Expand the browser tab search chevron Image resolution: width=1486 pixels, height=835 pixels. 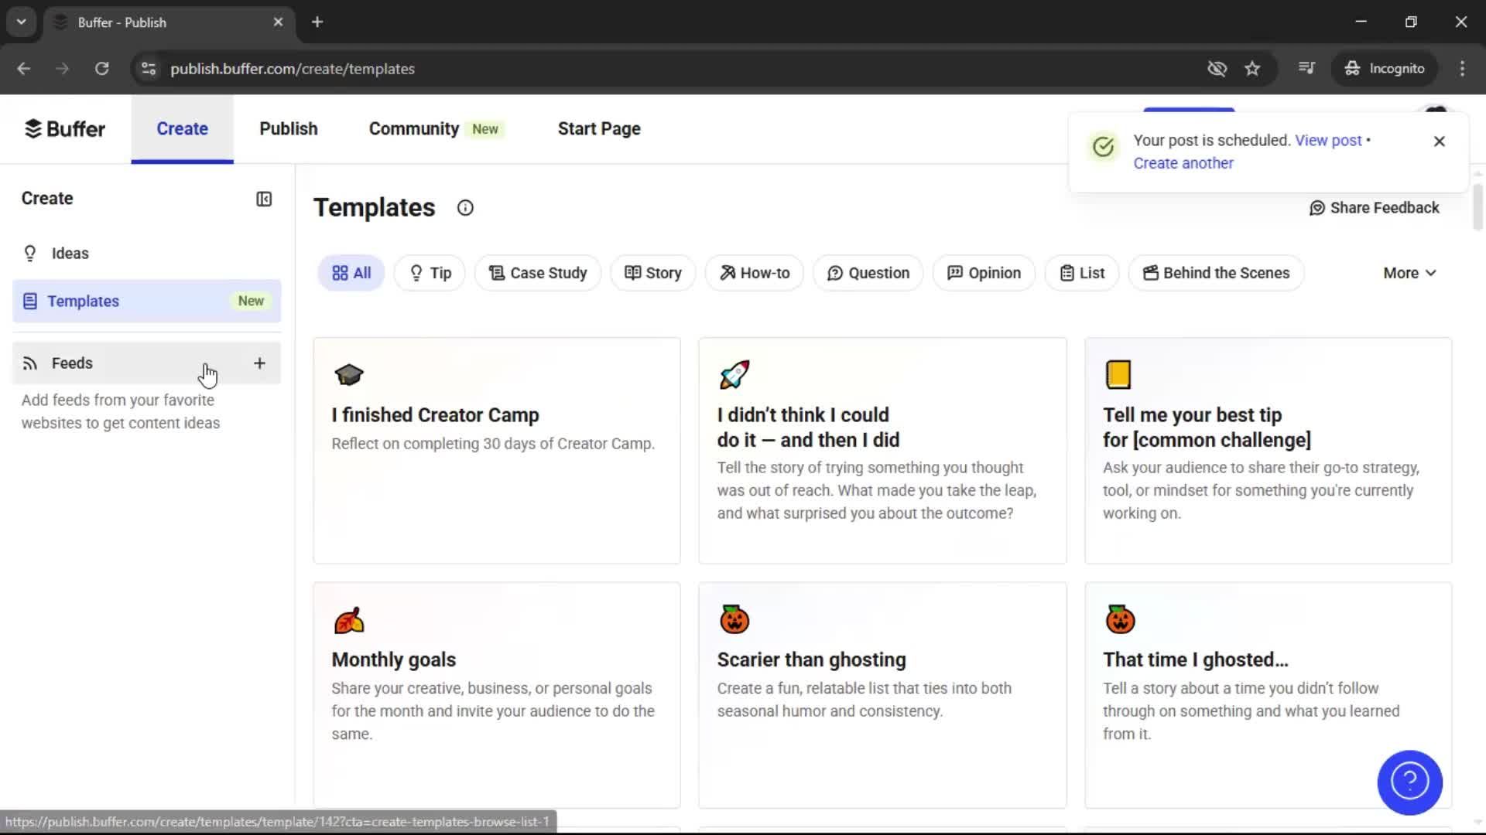click(21, 22)
